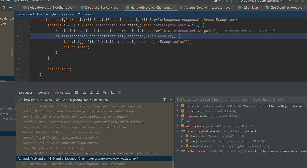The width and height of the screenshot is (307, 168).
Task: Select frame entry:294, SphU
Action: coord(94,148)
